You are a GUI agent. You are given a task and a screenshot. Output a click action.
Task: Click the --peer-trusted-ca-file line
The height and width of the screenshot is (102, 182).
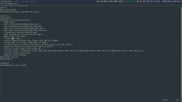(23, 35)
